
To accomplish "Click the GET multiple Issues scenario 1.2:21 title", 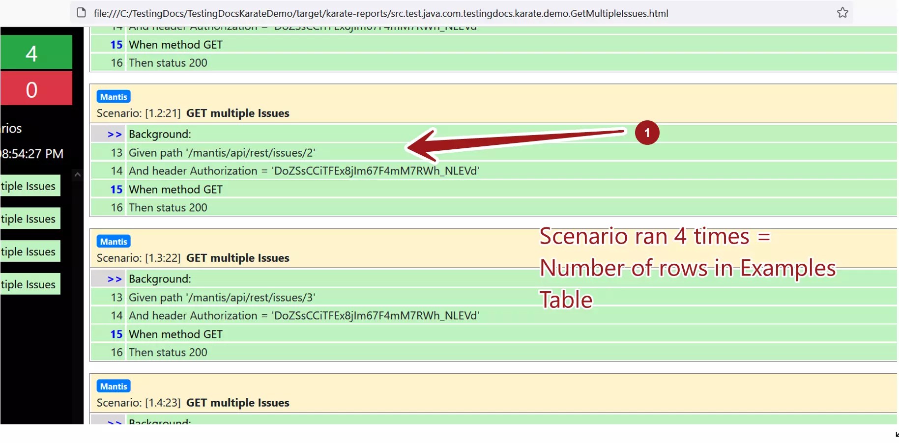I will [237, 113].
